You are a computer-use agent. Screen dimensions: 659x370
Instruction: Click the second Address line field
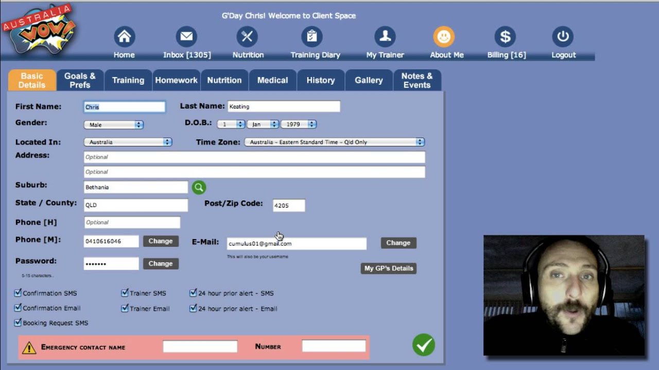click(254, 172)
